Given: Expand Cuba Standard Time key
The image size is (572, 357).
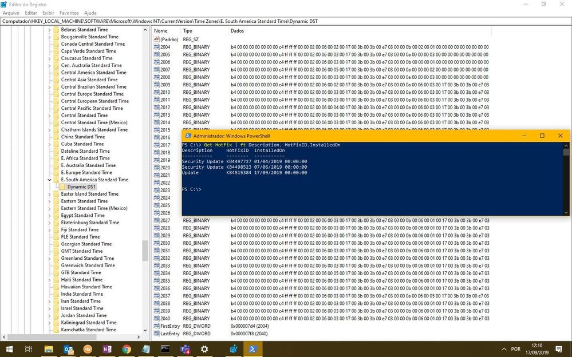Looking at the screenshot, I should [x=49, y=144].
